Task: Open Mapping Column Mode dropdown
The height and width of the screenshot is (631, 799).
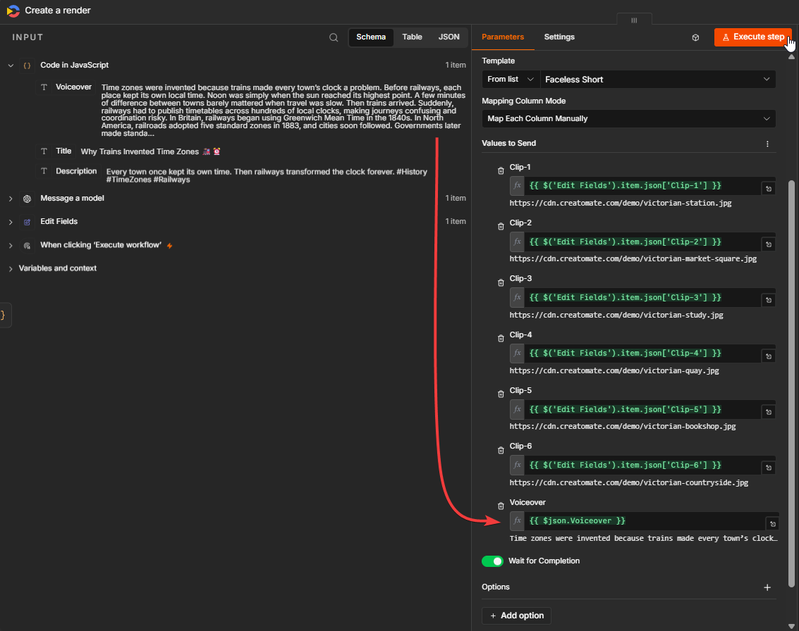Action: (629, 118)
